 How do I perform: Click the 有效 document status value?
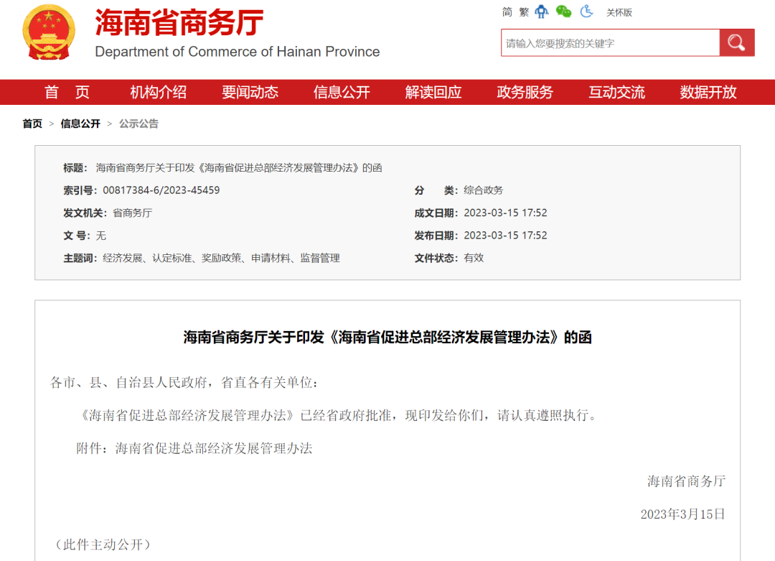point(474,258)
